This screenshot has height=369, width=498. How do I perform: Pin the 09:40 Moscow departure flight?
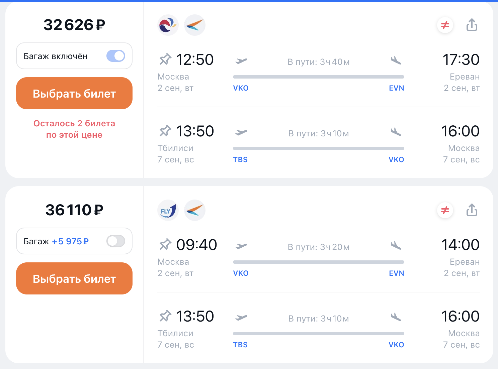[x=165, y=245]
